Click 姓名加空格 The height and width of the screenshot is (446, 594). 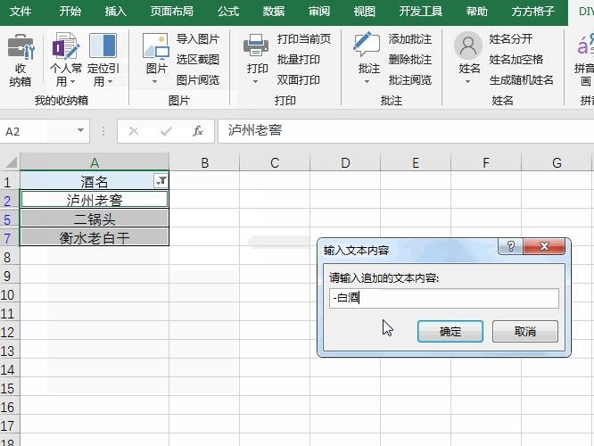click(516, 60)
